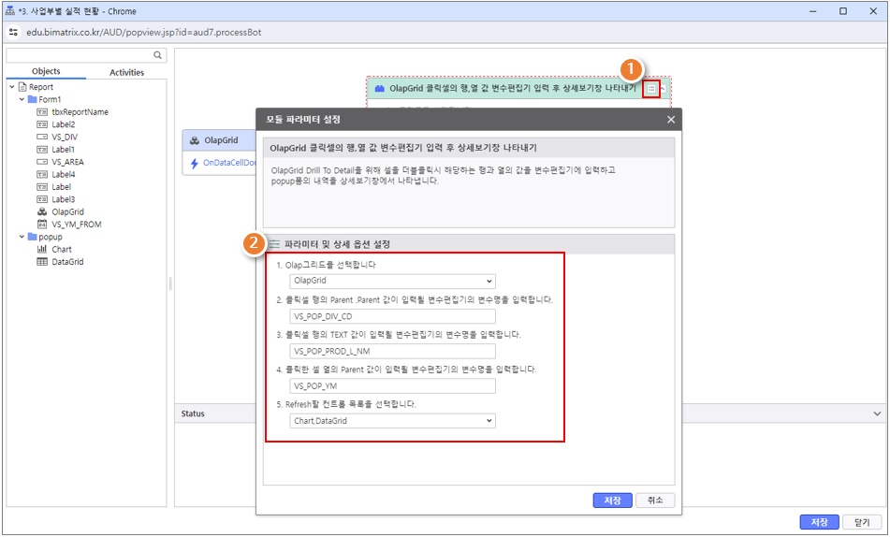Select the Label3 item in tree
The image size is (890, 537).
pos(63,199)
